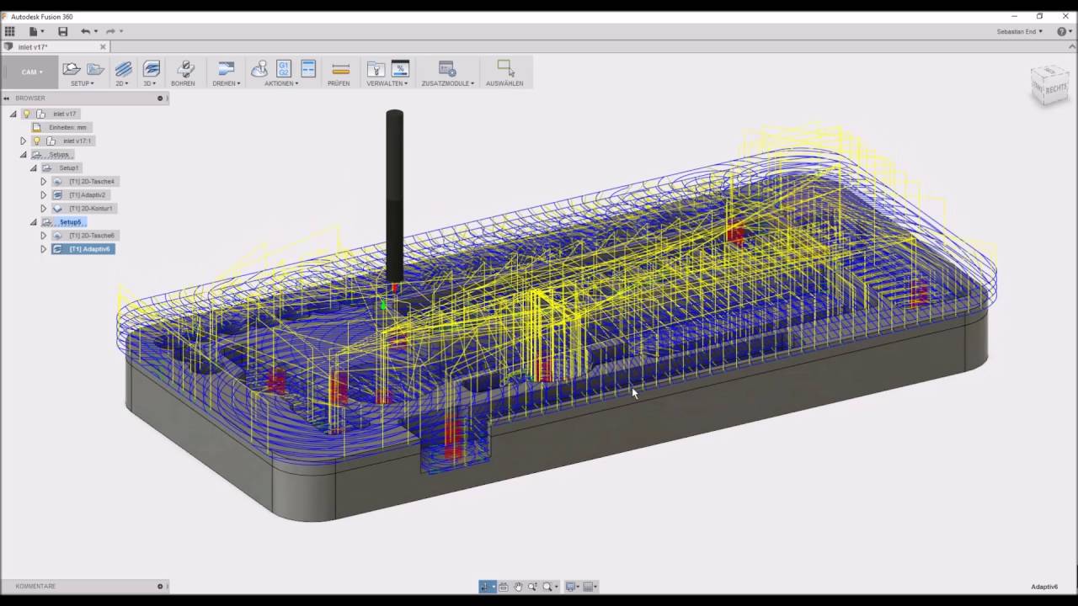Click the look-at icon in navigation bar
Viewport: 1078px width, 606px height.
[504, 587]
